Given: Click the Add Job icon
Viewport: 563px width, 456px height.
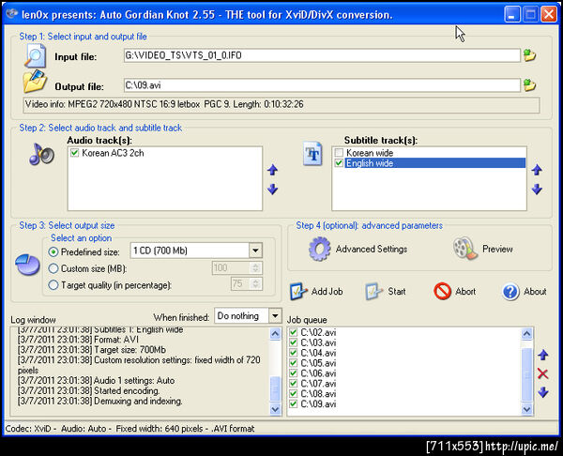Looking at the screenshot, I should click(298, 291).
